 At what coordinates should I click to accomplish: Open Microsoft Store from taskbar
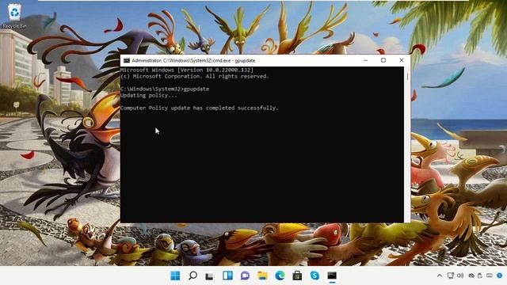pos(297,275)
